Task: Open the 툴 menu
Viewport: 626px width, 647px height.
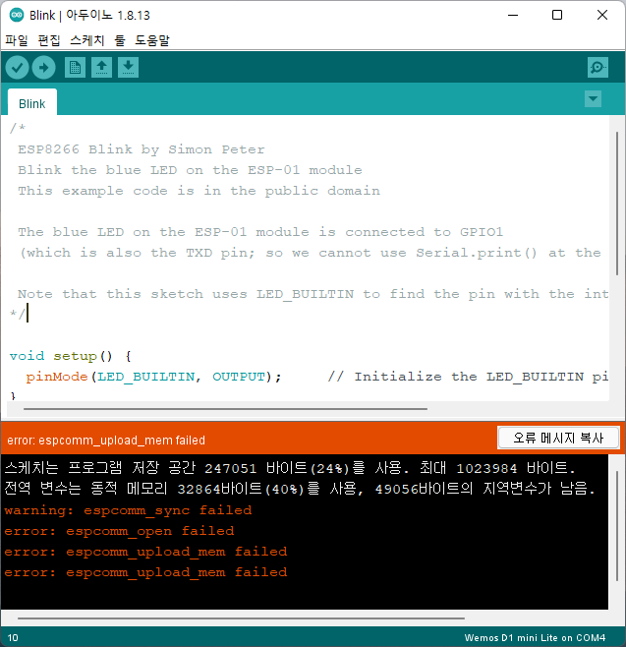Action: pyautogui.click(x=120, y=40)
